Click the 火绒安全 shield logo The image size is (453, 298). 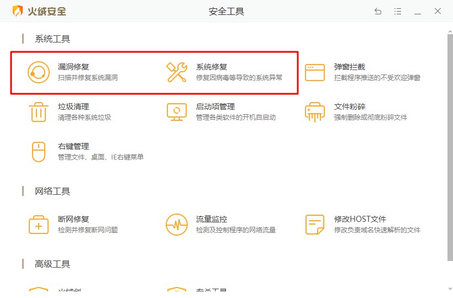(18, 11)
